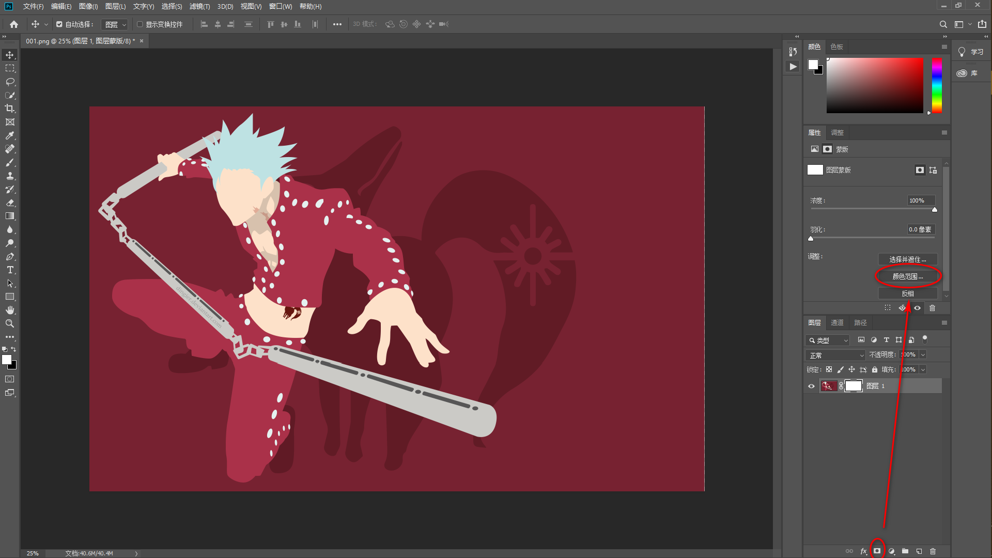Image resolution: width=992 pixels, height=558 pixels.
Task: Enable the 显示变换控件 checkbox
Action: click(139, 24)
